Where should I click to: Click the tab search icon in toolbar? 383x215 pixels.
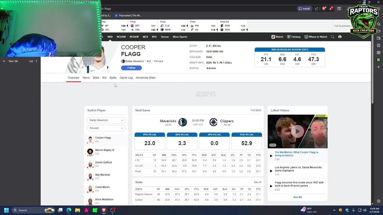click(x=339, y=9)
